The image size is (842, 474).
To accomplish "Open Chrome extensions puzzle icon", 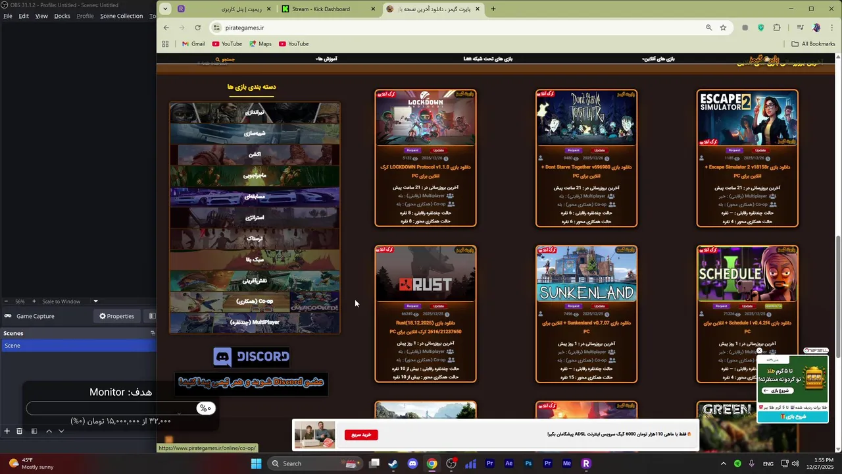I will [777, 28].
